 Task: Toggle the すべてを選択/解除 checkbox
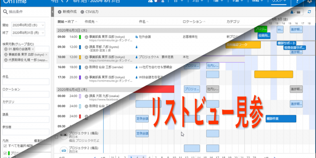click(x=5, y=146)
